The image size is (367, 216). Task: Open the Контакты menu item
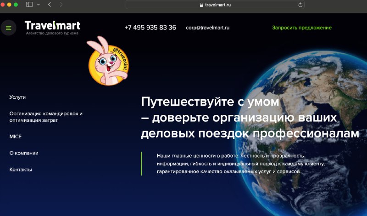click(21, 170)
